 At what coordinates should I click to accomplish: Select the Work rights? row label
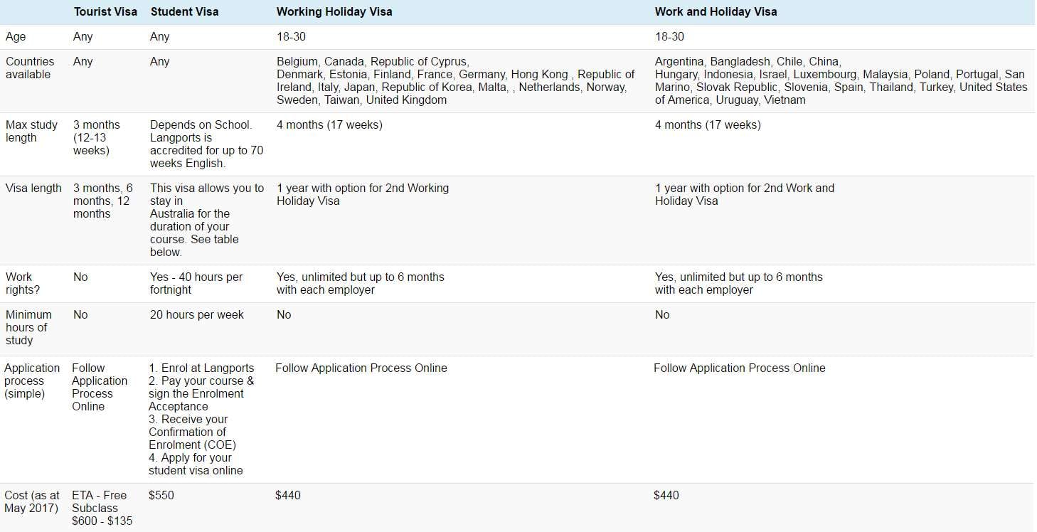(19, 283)
